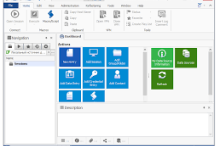The width and height of the screenshot is (220, 146).
Task: Click the icon left of the ribbon collapse chevron
Action: pos(200,5)
